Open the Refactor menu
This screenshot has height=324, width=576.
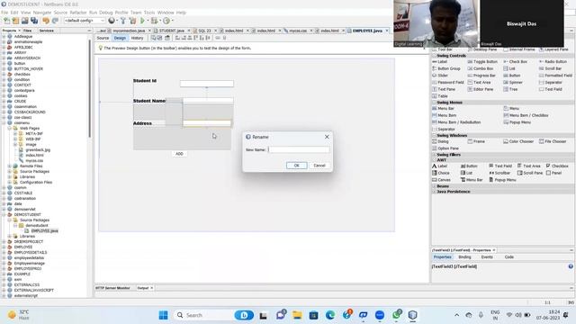(78, 13)
